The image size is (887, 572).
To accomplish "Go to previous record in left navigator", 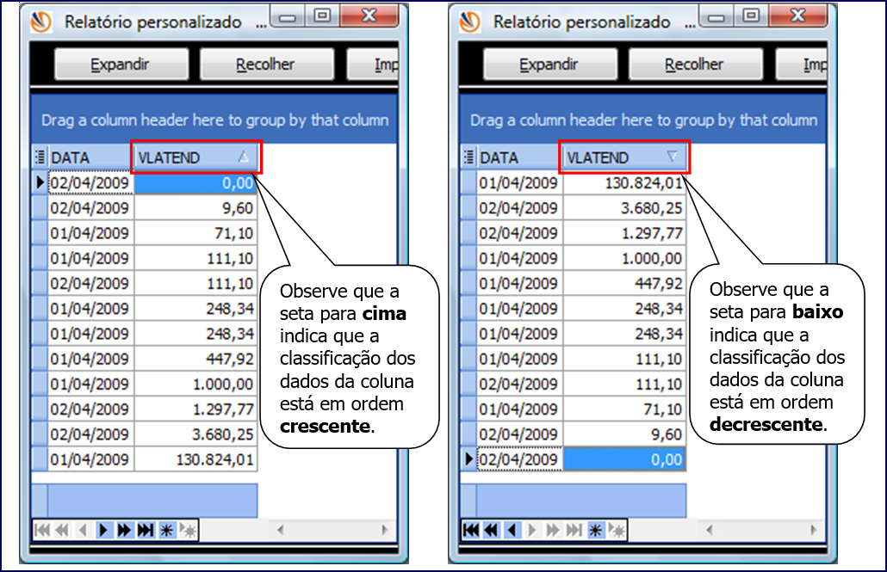I will pyautogui.click(x=84, y=530).
